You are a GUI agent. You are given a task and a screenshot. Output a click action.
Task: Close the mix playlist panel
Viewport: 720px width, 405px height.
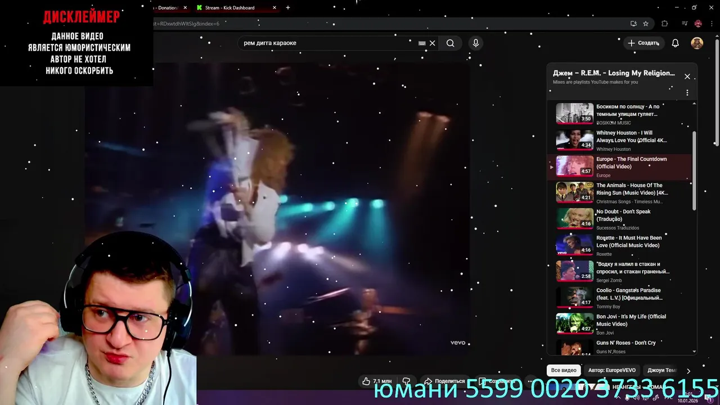pos(687,76)
